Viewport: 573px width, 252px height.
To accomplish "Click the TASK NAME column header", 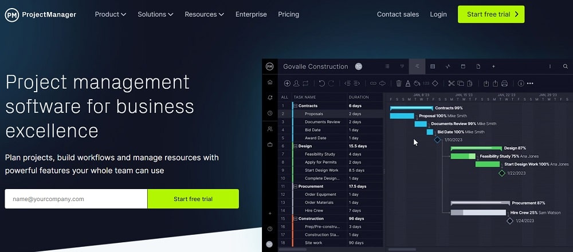I will [305, 97].
